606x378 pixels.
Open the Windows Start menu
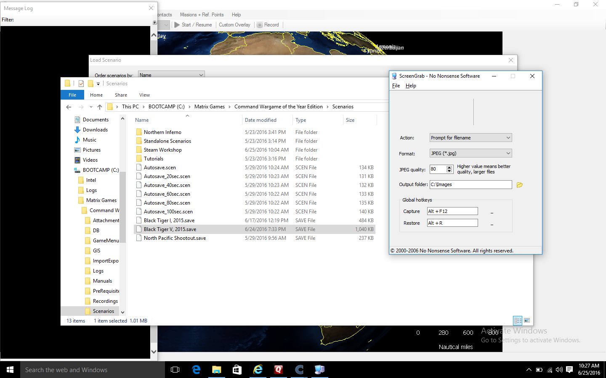coord(10,370)
